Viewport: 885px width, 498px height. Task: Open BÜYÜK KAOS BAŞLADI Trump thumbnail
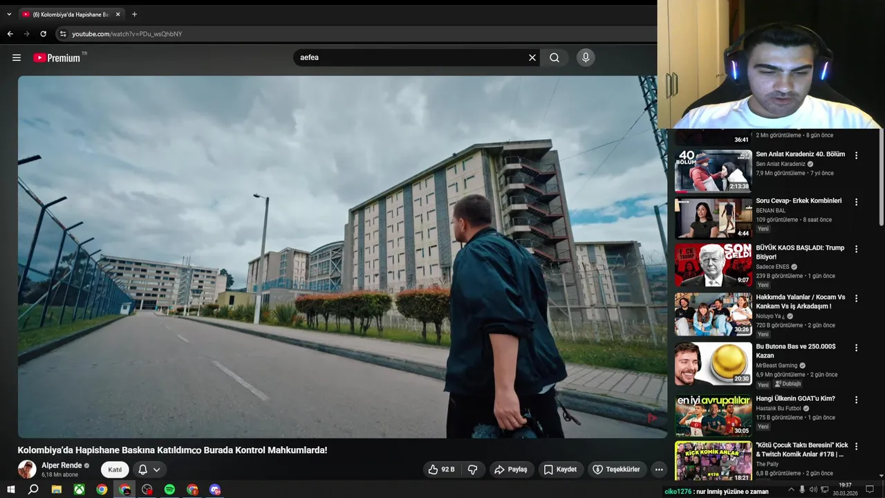714,264
